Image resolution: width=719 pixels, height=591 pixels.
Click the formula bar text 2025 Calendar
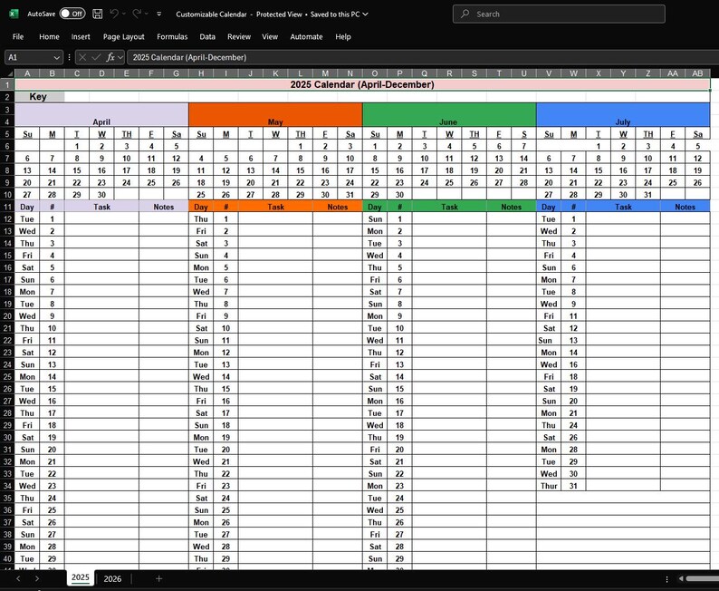[x=189, y=57]
